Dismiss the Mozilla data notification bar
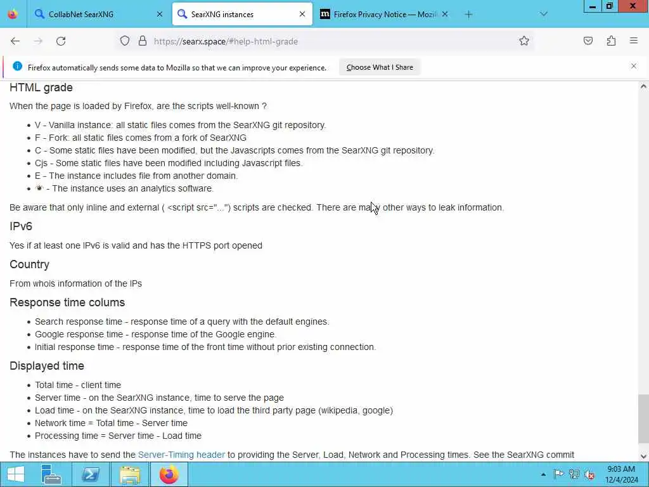Viewport: 649px width, 487px height. (x=634, y=66)
